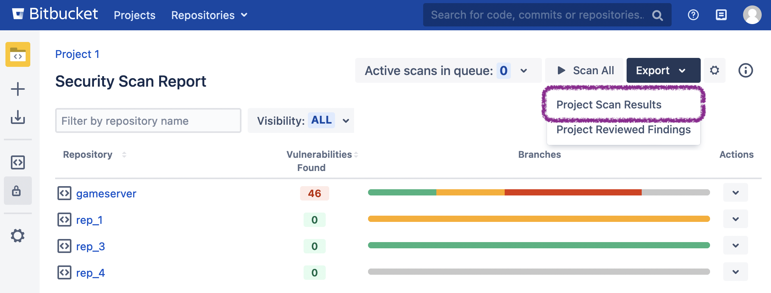Open the source code icon in sidebar
Image resolution: width=771 pixels, height=293 pixels.
(x=18, y=162)
